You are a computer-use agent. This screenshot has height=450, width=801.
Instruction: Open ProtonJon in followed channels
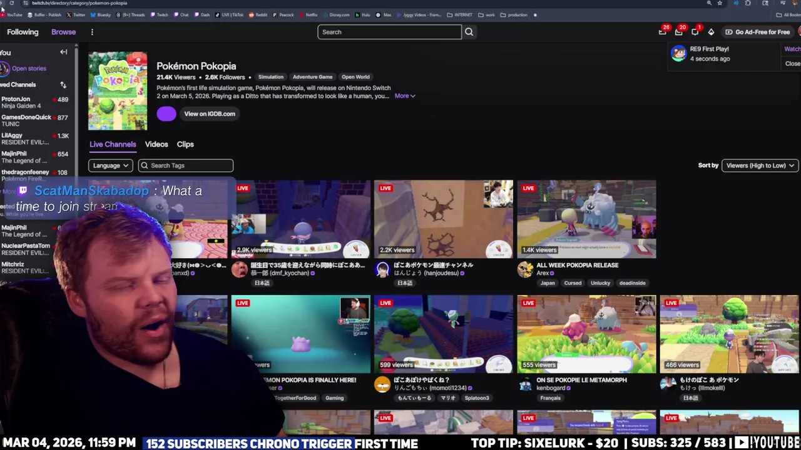click(34, 102)
